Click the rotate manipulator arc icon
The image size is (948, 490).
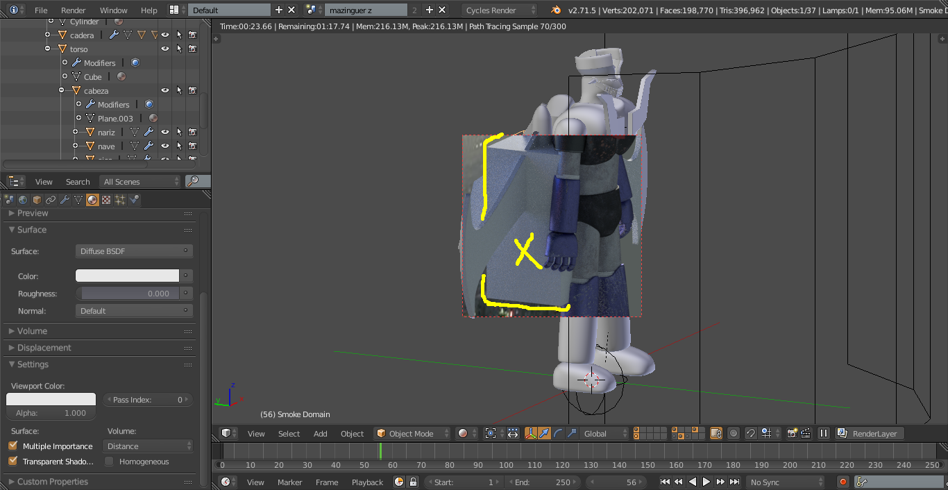559,433
